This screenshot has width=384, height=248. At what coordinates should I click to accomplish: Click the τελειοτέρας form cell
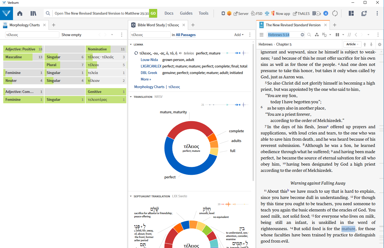[x=106, y=99]
